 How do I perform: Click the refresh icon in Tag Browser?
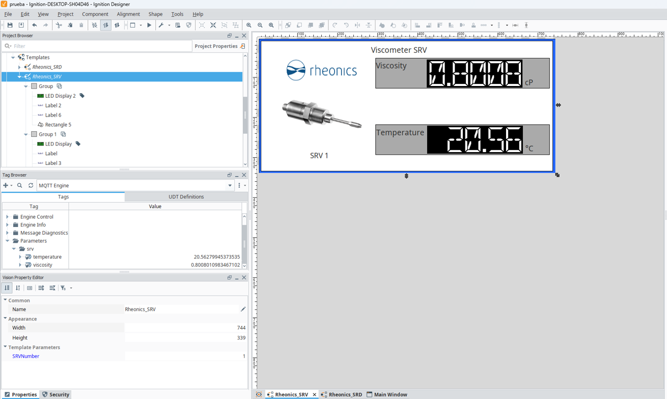31,186
